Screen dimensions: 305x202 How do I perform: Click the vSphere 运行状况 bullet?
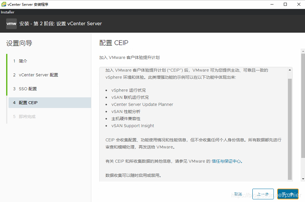pos(128,90)
